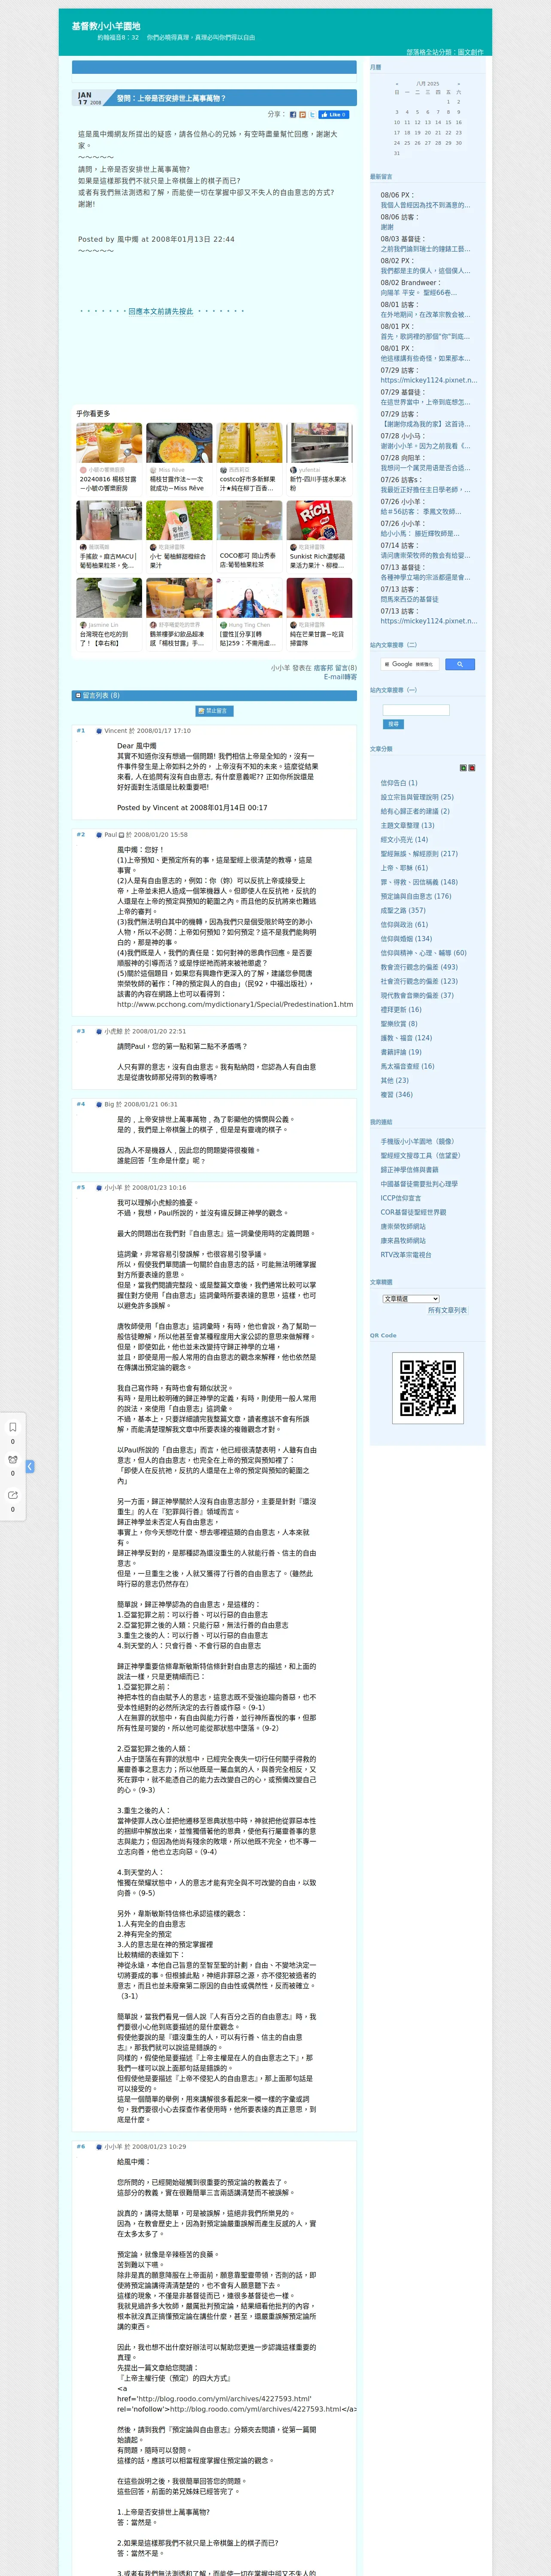
Task: Click Vincent's avatar icon in comment #1
Action: [x=99, y=731]
